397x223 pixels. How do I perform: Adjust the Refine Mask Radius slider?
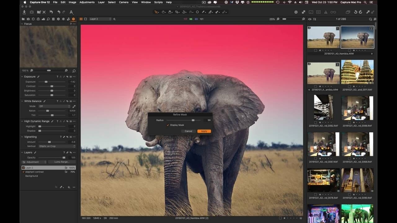click(x=183, y=120)
